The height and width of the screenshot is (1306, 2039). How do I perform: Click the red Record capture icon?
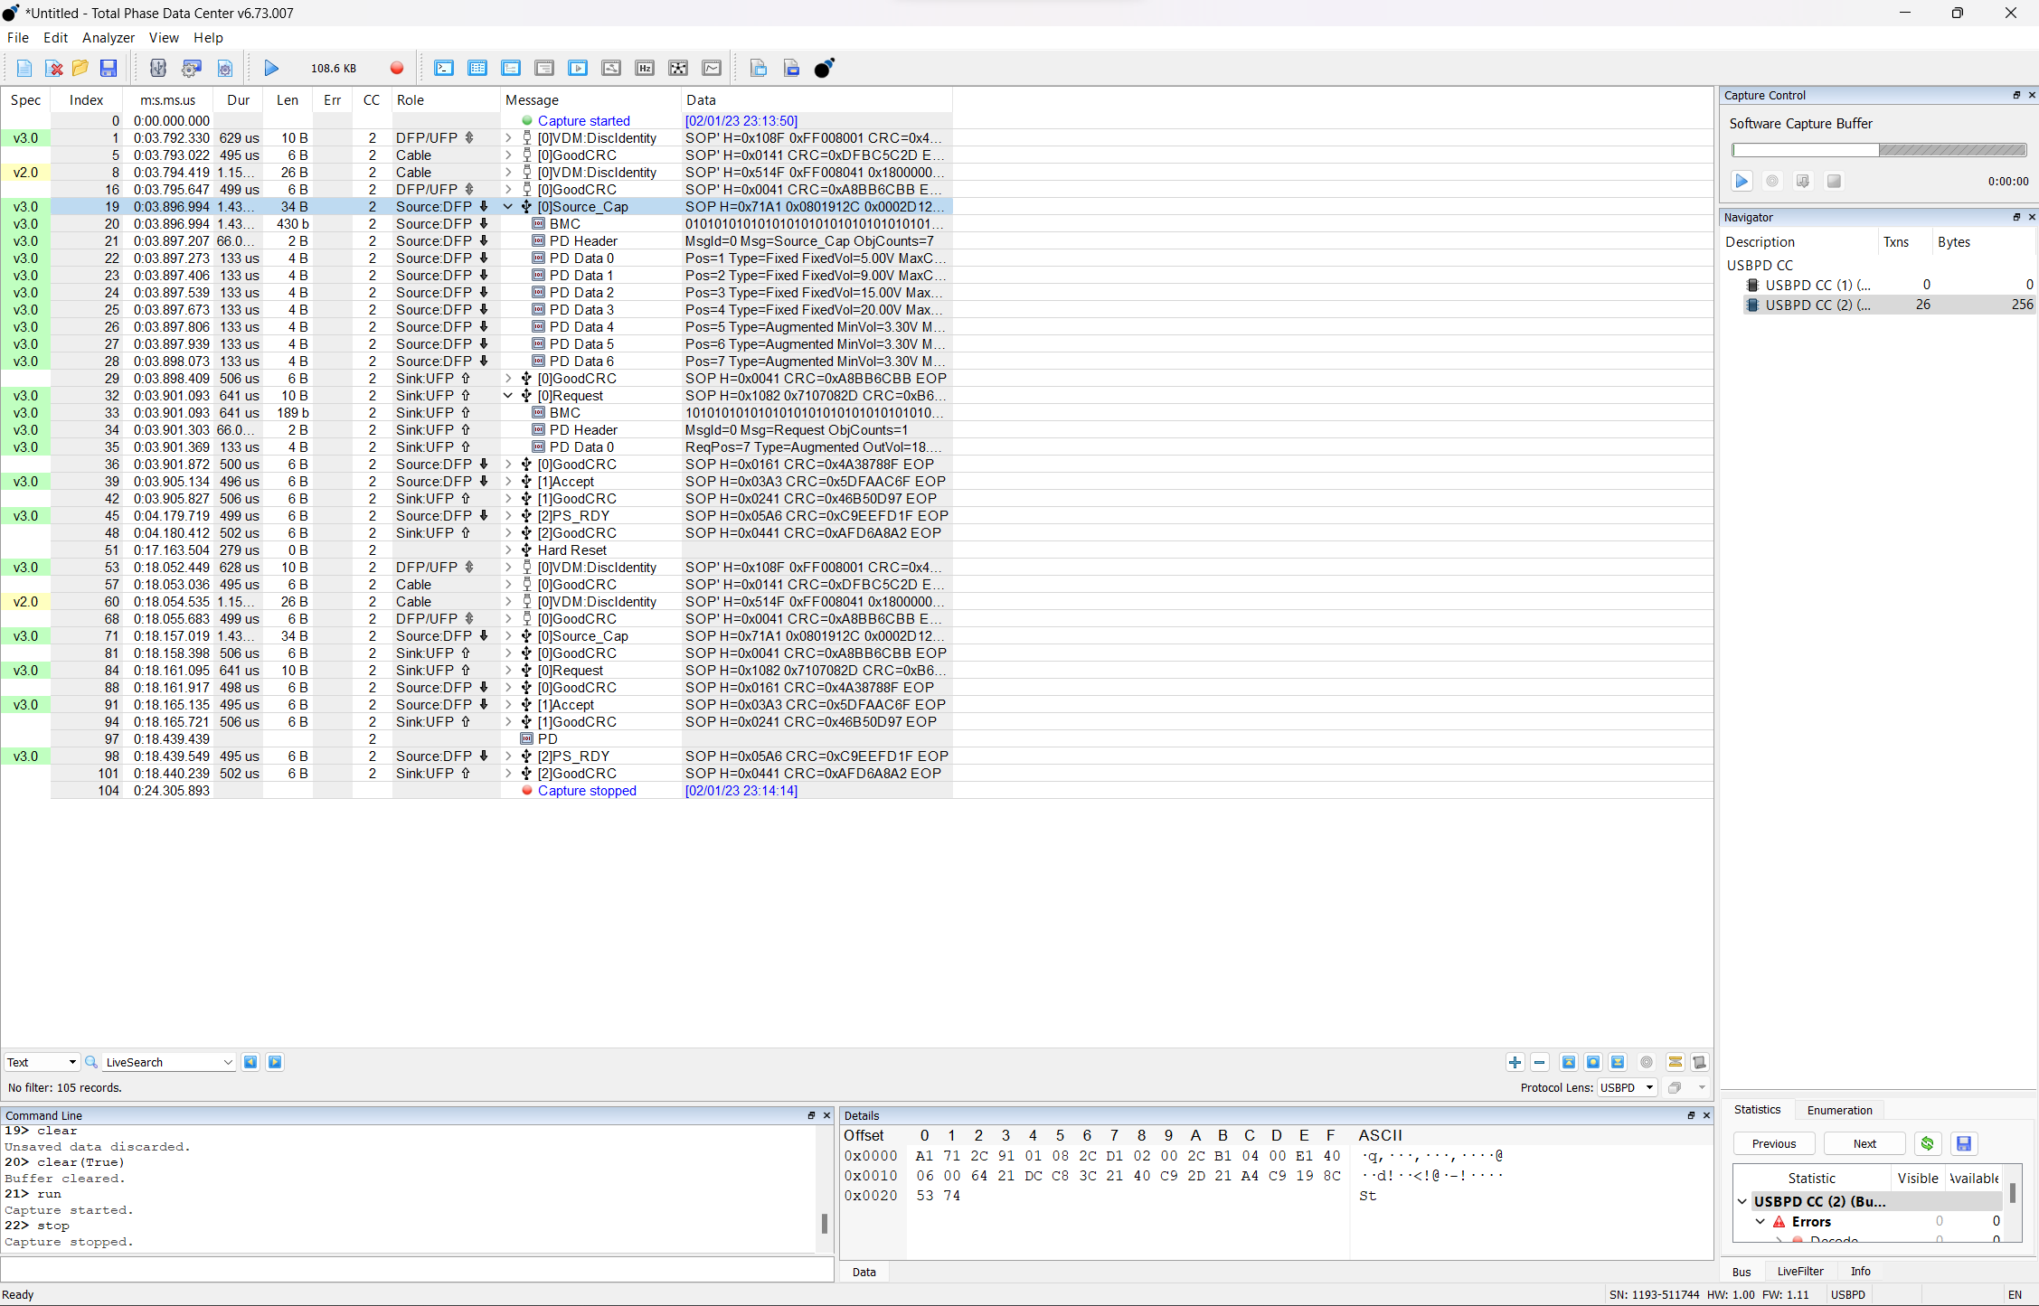click(x=396, y=68)
